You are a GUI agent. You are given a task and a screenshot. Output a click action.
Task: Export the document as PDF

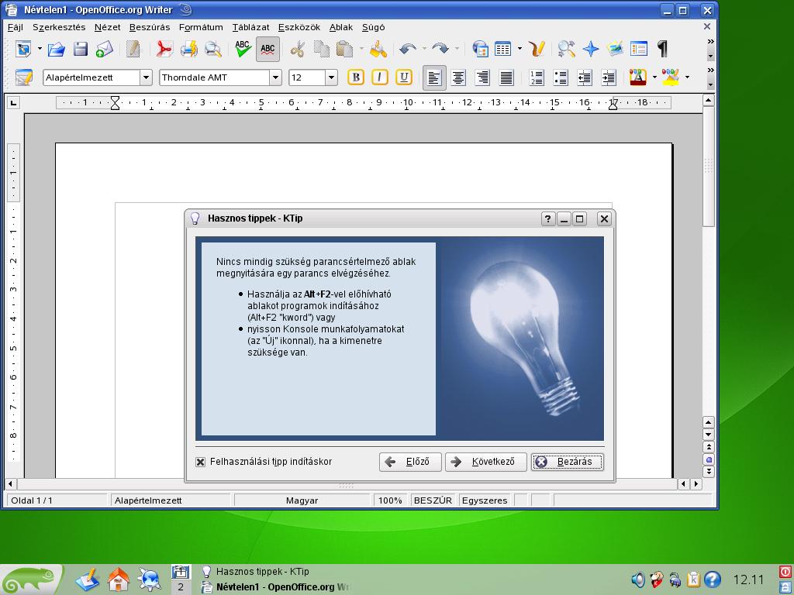163,50
